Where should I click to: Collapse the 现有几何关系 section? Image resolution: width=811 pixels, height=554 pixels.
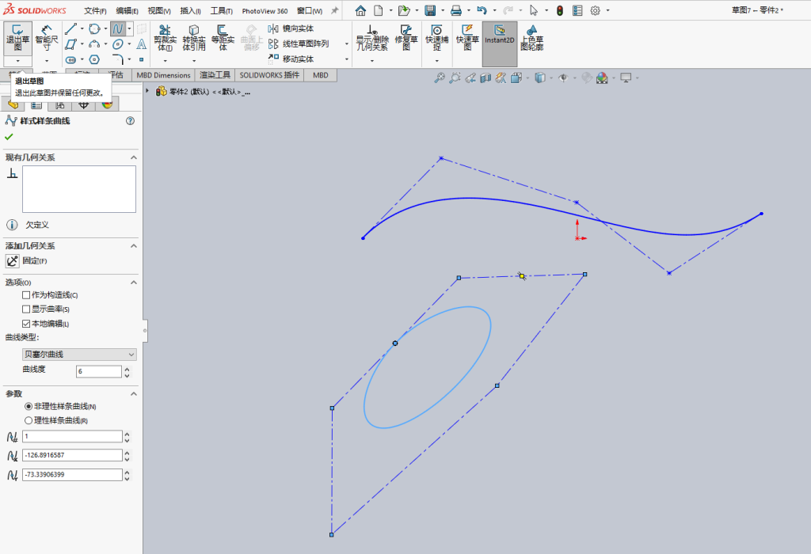point(133,157)
